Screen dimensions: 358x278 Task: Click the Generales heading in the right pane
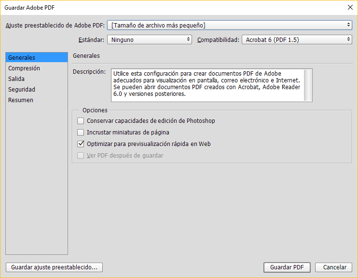point(86,55)
